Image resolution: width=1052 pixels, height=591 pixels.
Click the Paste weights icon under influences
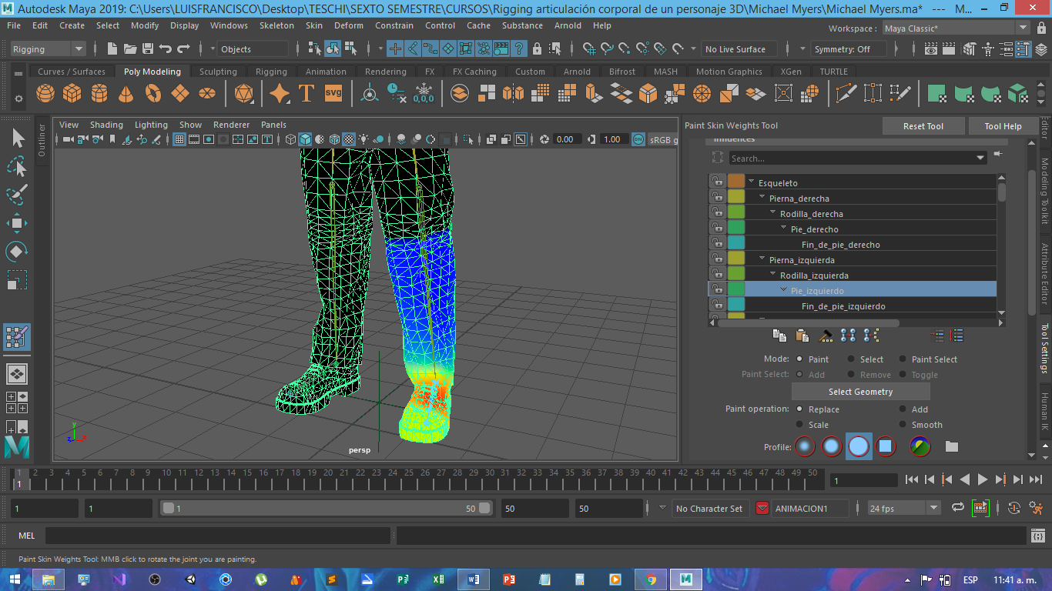point(802,336)
